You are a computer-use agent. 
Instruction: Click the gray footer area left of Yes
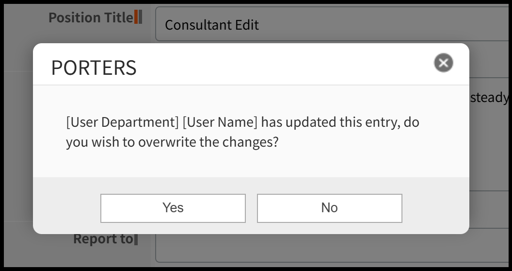pos(66,208)
